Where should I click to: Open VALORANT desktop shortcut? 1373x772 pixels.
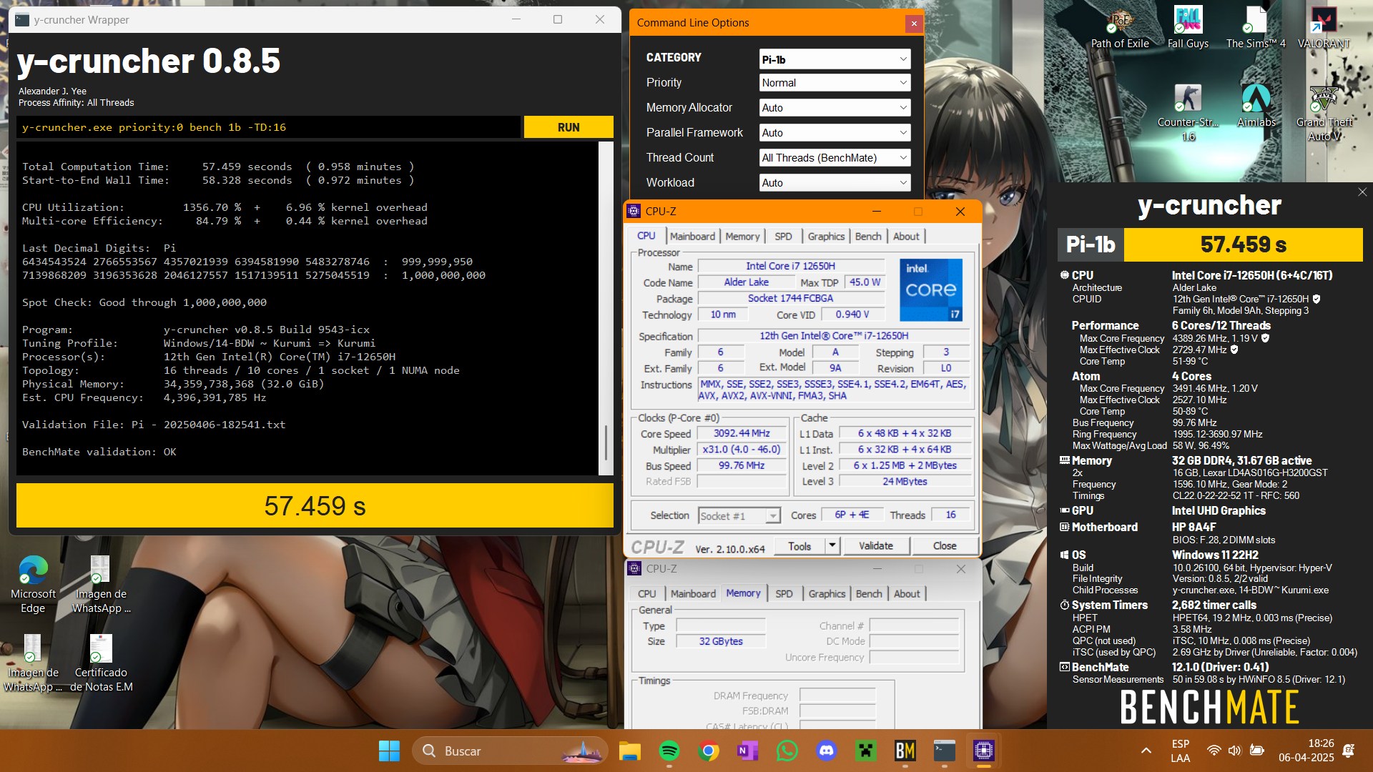(1324, 27)
